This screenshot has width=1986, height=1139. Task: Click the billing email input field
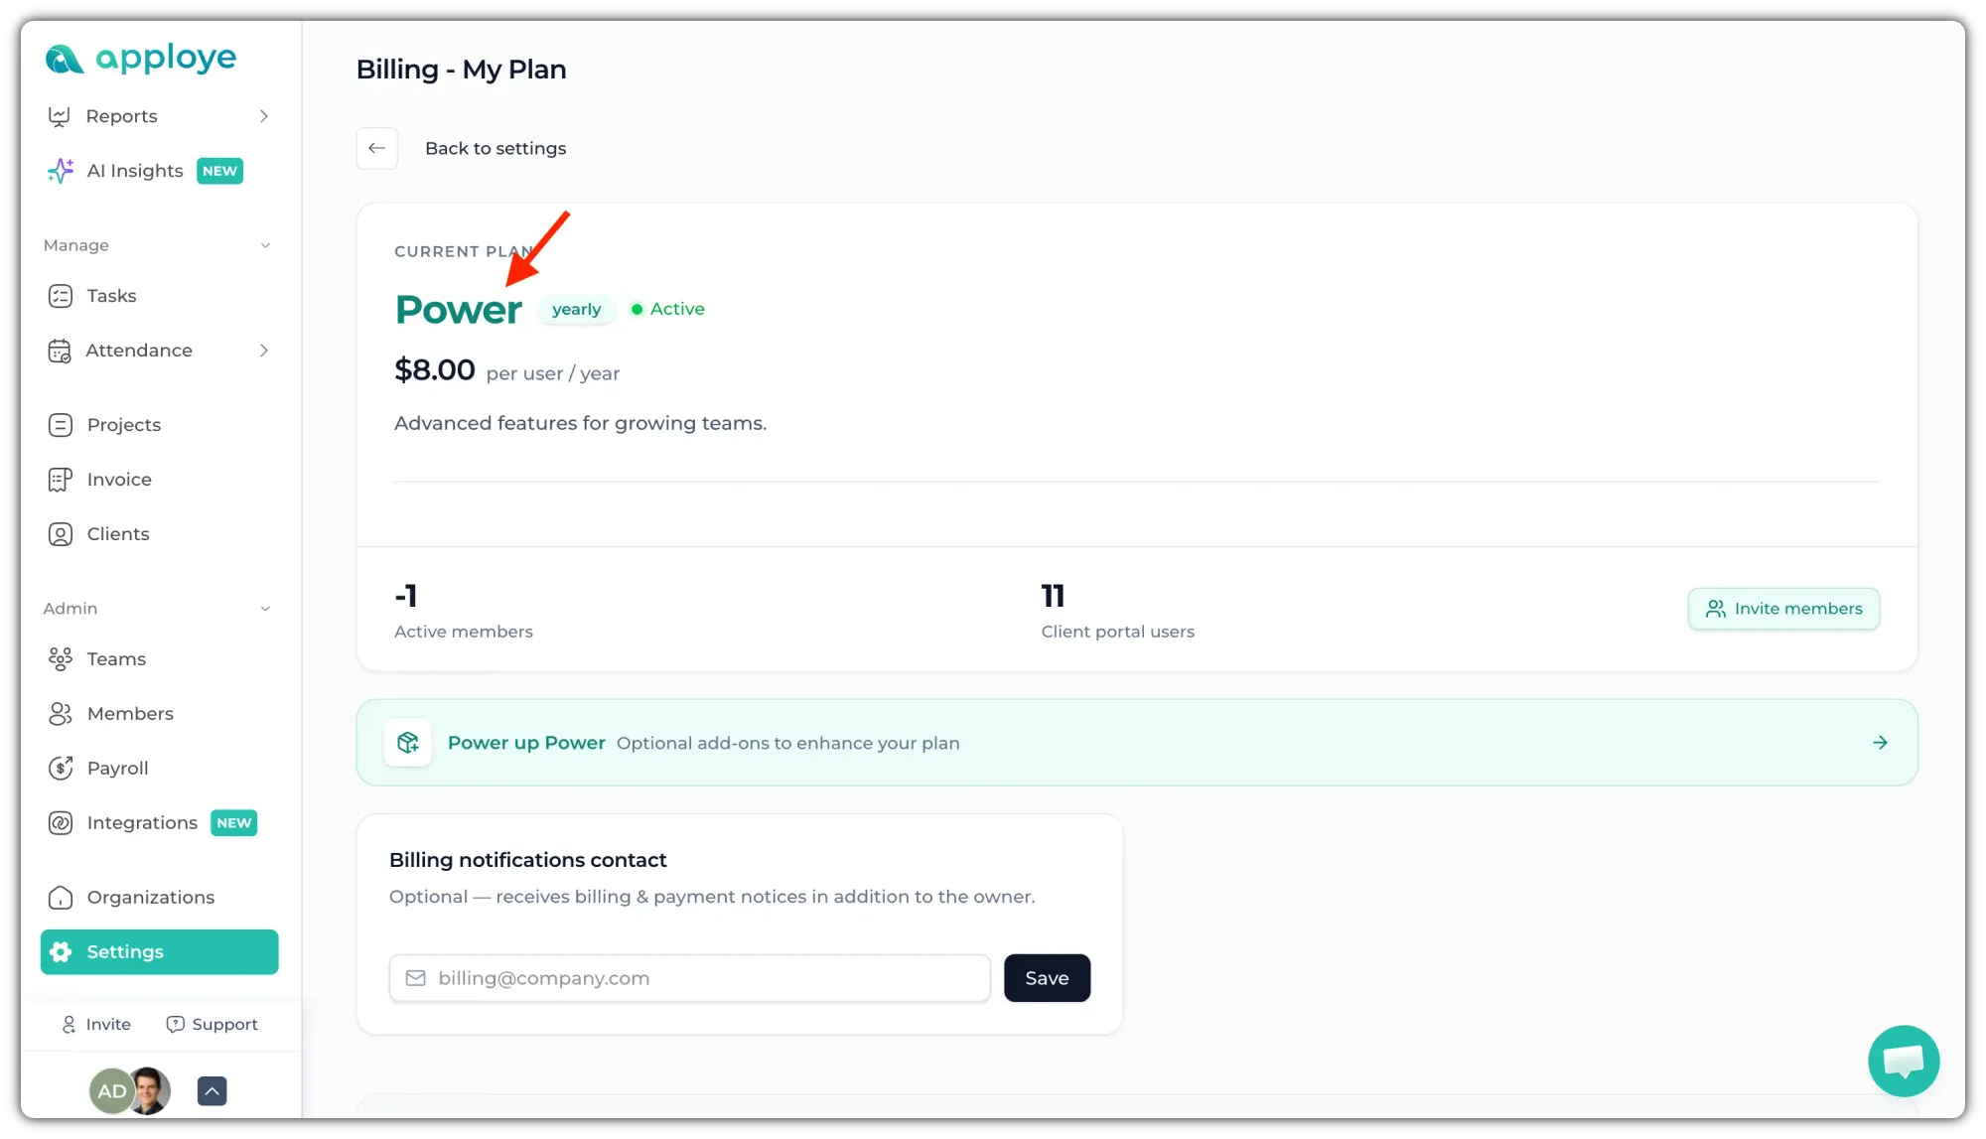click(x=690, y=978)
